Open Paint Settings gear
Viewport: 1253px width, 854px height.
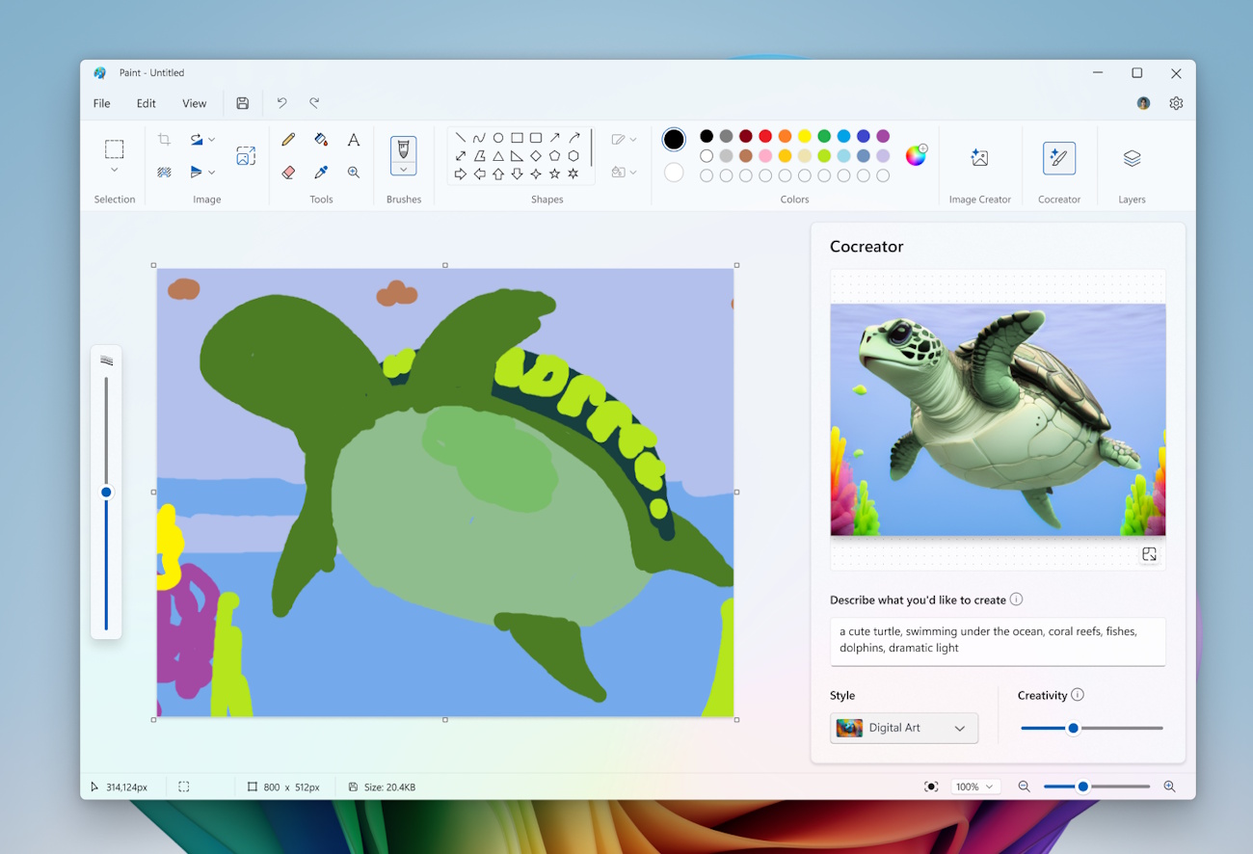(x=1176, y=103)
